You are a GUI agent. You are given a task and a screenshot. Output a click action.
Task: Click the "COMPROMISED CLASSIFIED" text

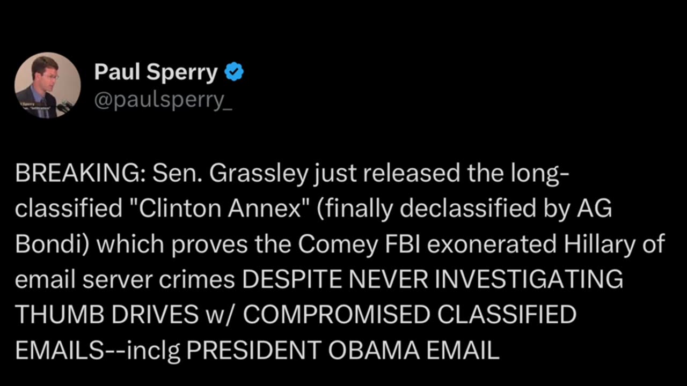tap(410, 315)
